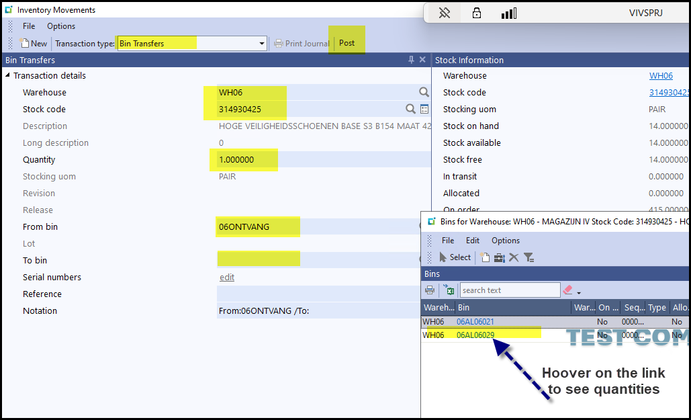
Task: Click the Stock code search magnifier icon
Action: 410,109
